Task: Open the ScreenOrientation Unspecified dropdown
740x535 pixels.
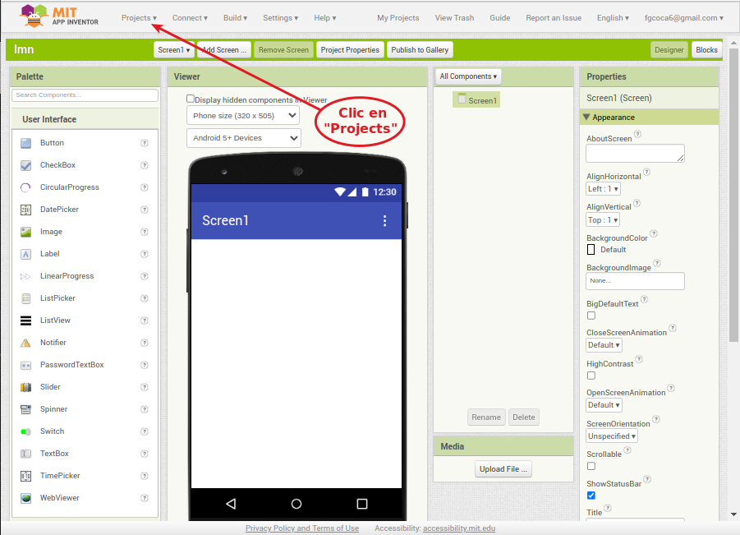Action: 612,436
